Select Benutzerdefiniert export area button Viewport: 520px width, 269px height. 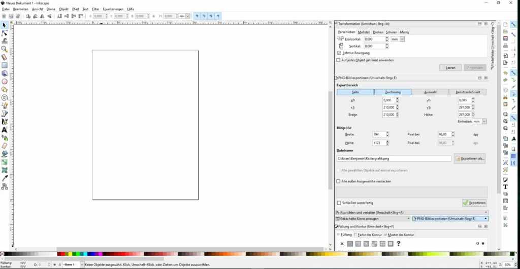click(x=468, y=92)
